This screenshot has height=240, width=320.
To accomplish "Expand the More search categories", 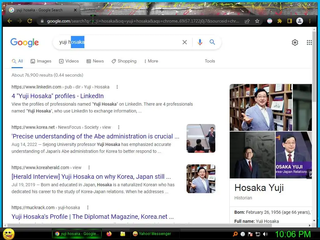I will 151,61.
